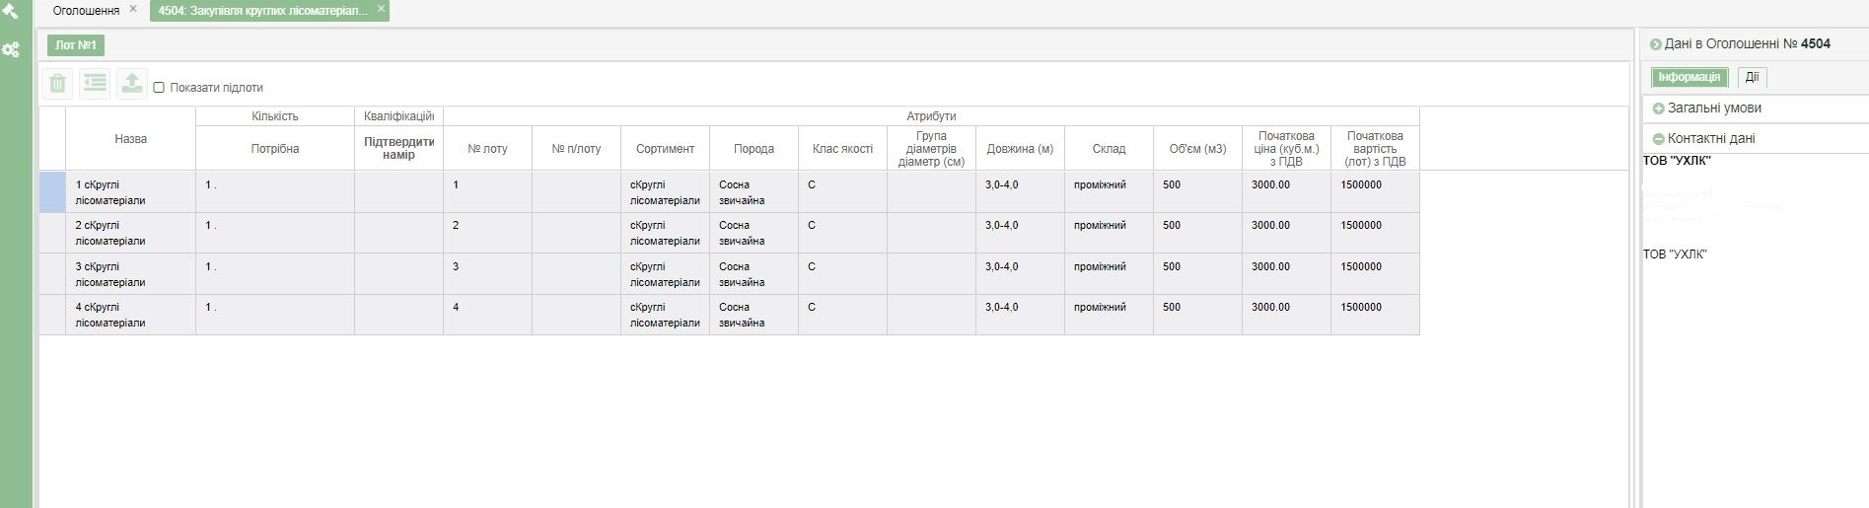Switch to the Оголошення tab
This screenshot has height=508, width=1869.
pos(86,11)
